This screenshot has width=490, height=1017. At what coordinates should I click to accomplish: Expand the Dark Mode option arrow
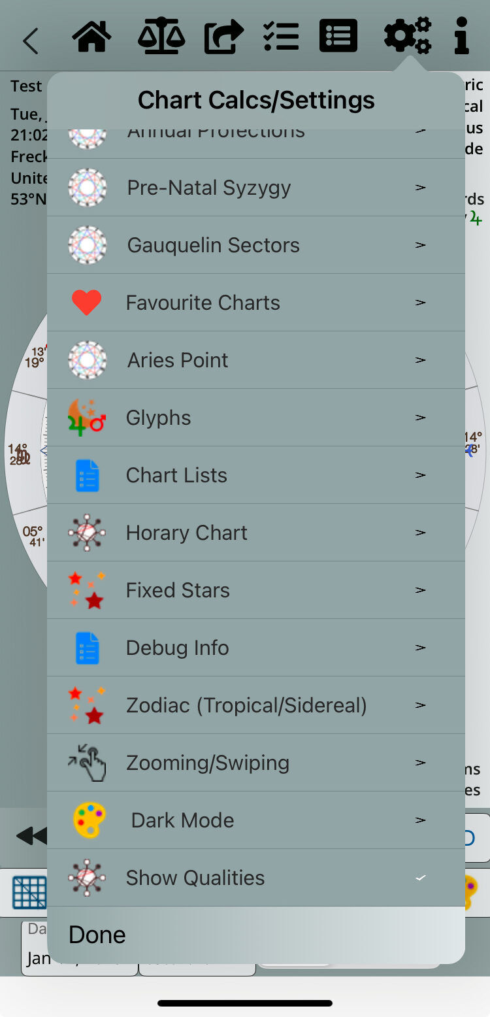(x=421, y=820)
